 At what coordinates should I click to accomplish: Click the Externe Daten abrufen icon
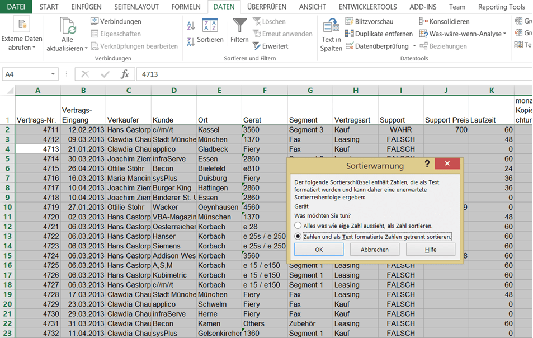tap(22, 25)
